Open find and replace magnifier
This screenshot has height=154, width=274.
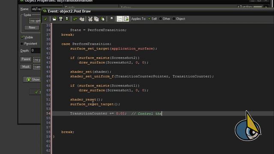pos(111,19)
